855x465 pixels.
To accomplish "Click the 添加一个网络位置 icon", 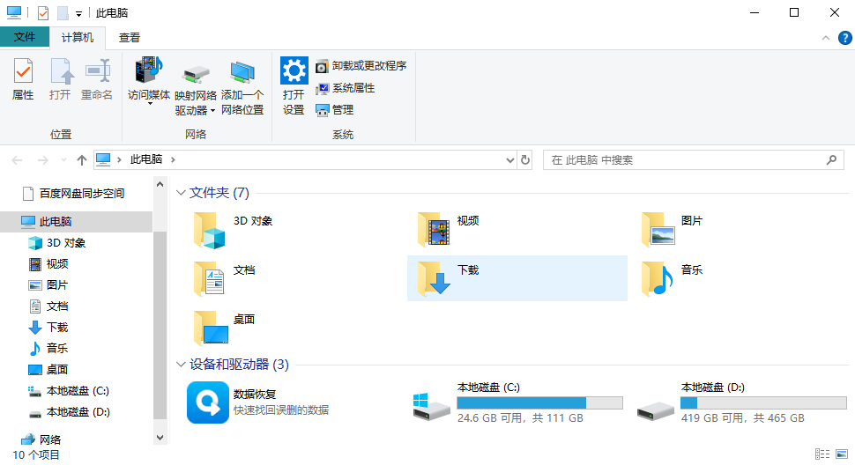I will (x=242, y=73).
